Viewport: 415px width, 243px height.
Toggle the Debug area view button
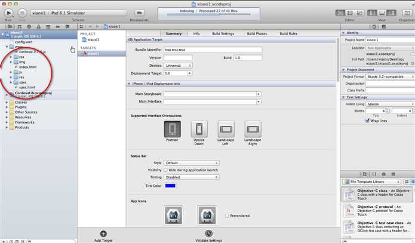(382, 13)
